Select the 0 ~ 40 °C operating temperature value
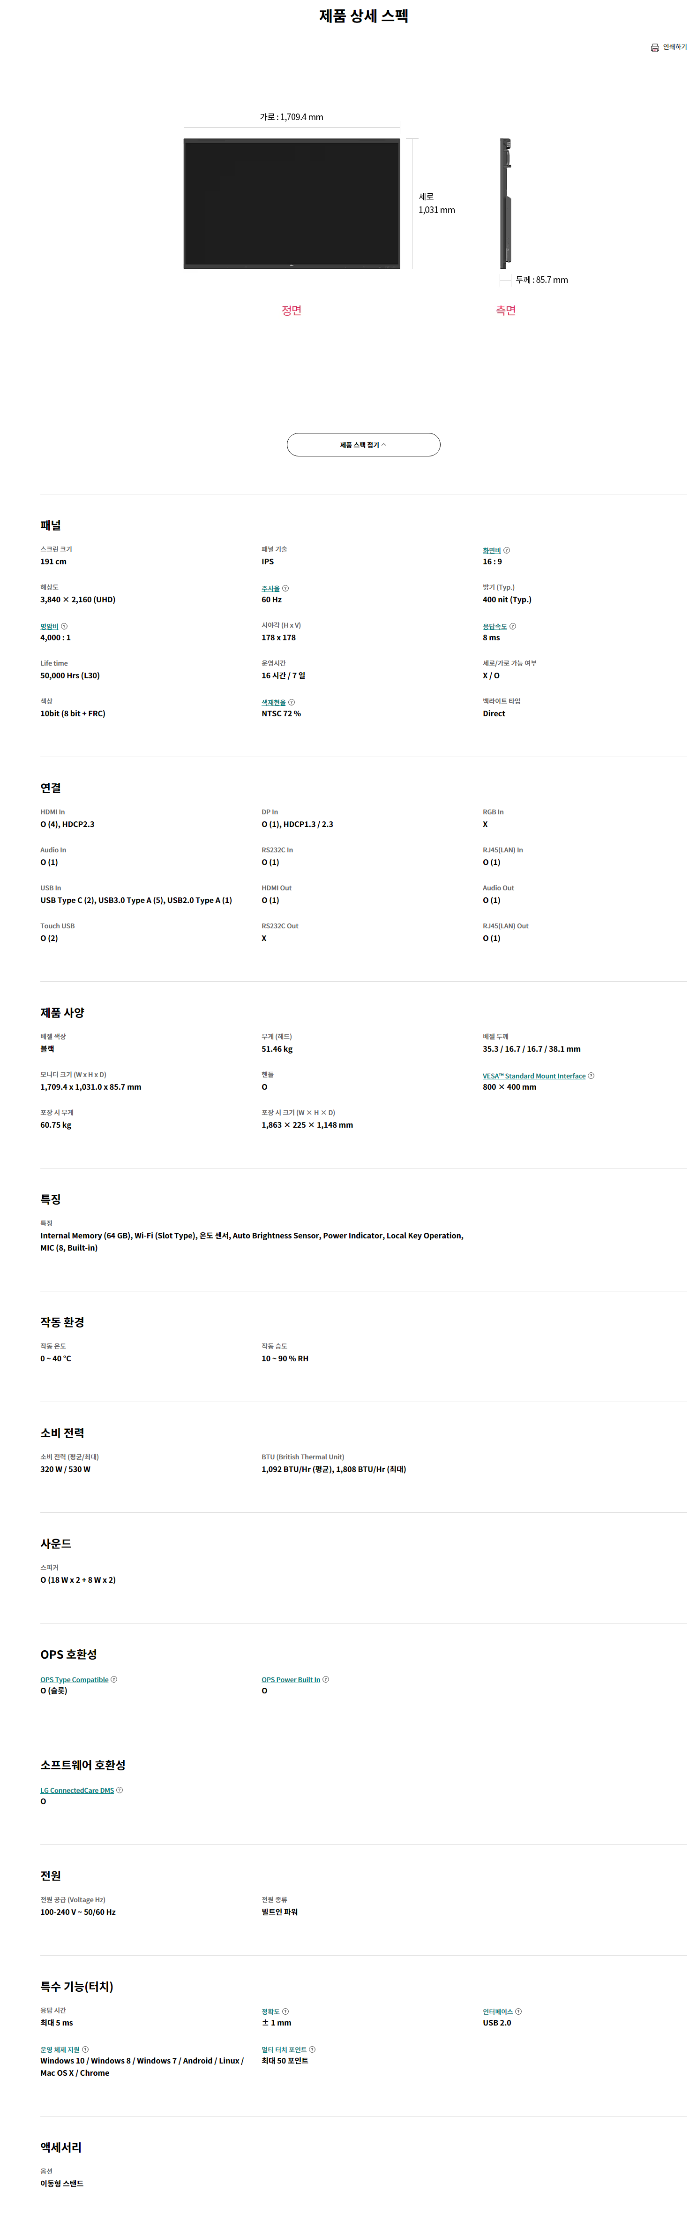The image size is (697, 2223). pos(56,1358)
